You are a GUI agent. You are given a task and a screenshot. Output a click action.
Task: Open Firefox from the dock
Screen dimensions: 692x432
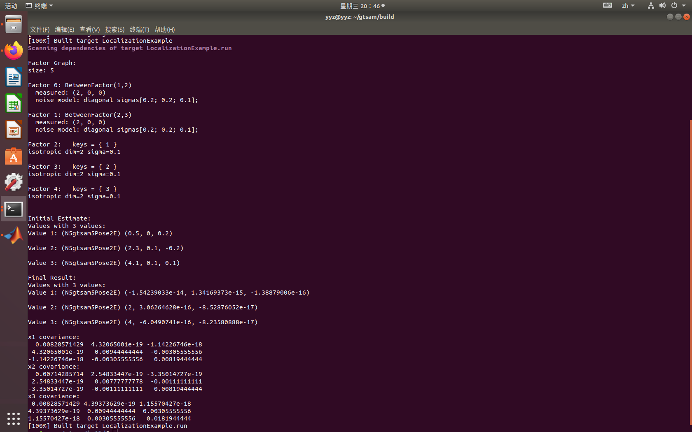pos(14,50)
